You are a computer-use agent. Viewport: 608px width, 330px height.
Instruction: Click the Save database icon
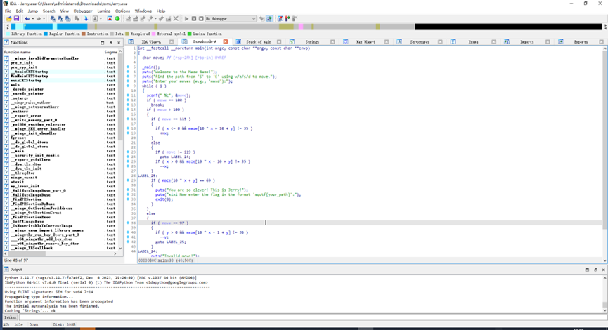pyautogui.click(x=16, y=19)
